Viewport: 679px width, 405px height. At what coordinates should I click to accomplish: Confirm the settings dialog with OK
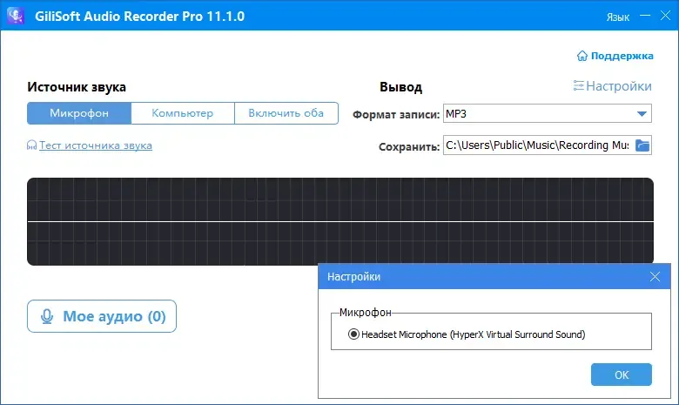[x=622, y=375]
